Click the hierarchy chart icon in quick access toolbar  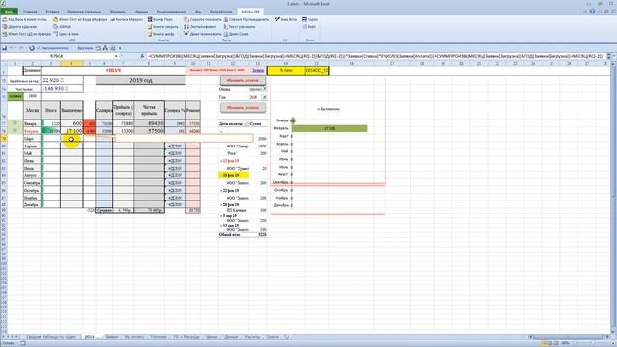point(105,48)
